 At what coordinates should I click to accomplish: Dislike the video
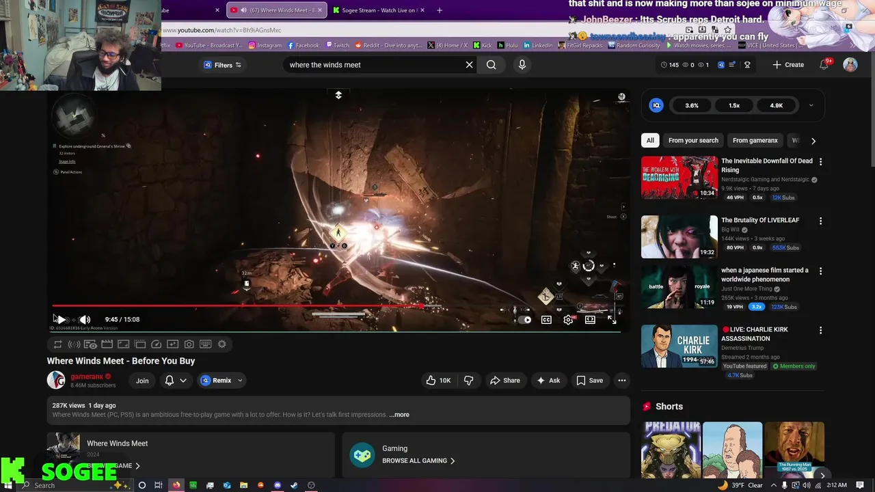469,381
